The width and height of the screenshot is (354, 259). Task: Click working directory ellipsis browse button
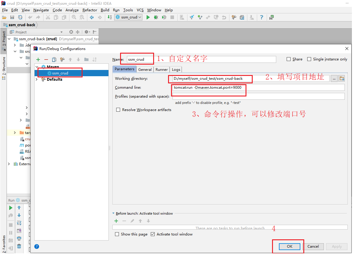[x=334, y=79]
